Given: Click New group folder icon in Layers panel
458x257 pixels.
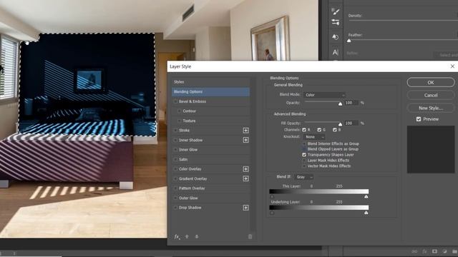Looking at the screenshot, I should pos(454,251).
